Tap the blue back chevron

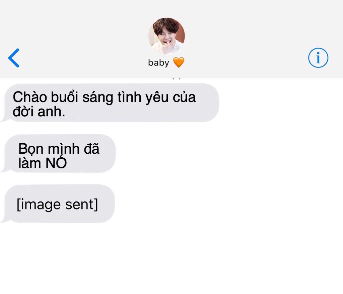pyautogui.click(x=14, y=58)
